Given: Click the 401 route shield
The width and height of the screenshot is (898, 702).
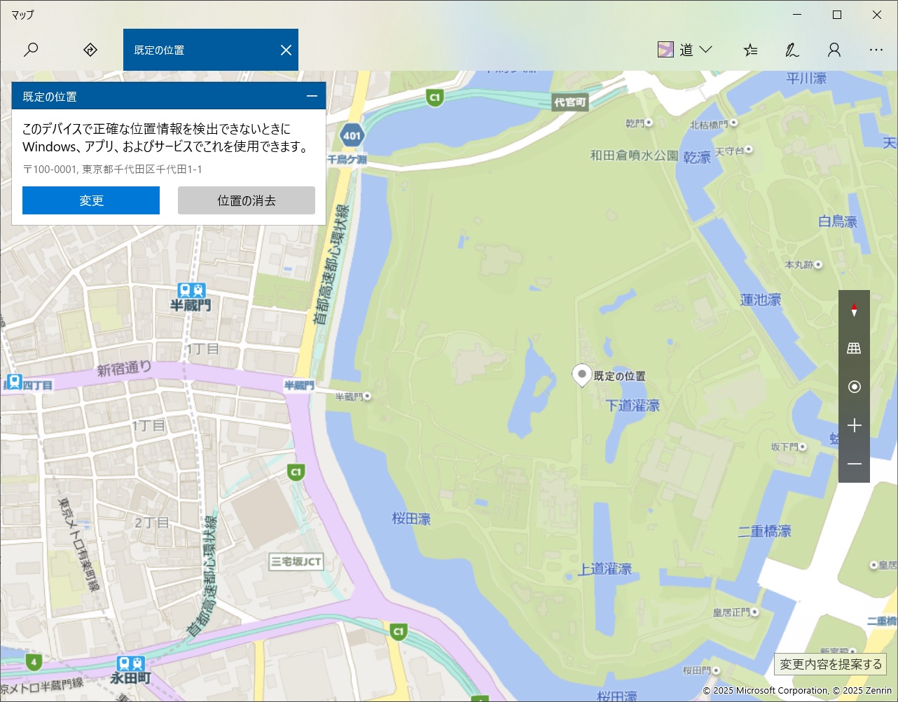Looking at the screenshot, I should pos(352,136).
